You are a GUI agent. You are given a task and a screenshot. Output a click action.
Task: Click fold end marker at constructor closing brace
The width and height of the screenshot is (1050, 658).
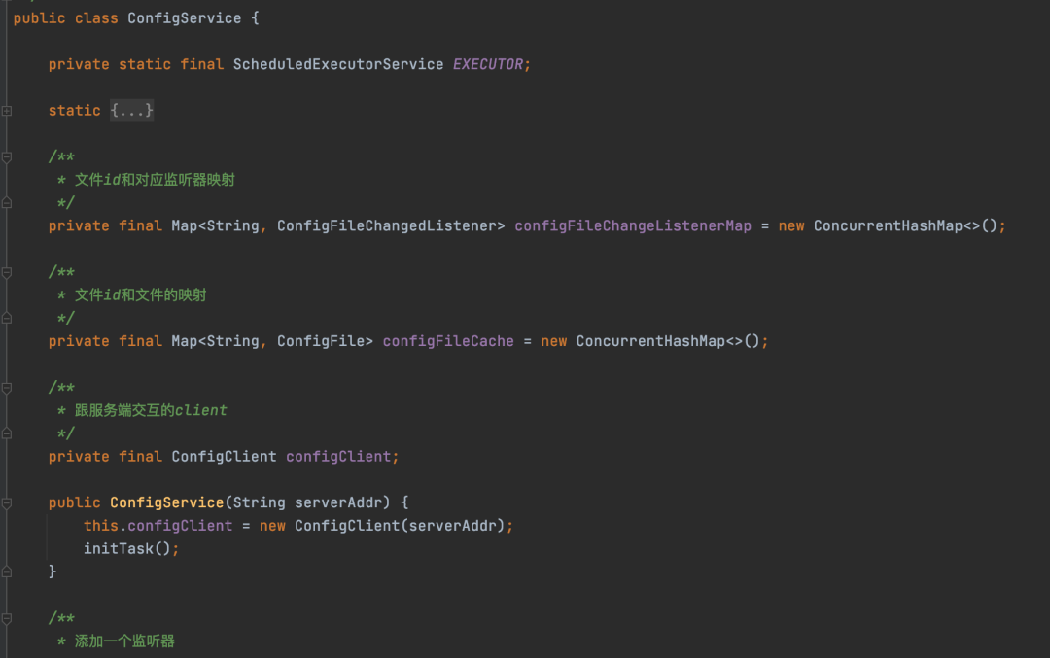point(7,571)
